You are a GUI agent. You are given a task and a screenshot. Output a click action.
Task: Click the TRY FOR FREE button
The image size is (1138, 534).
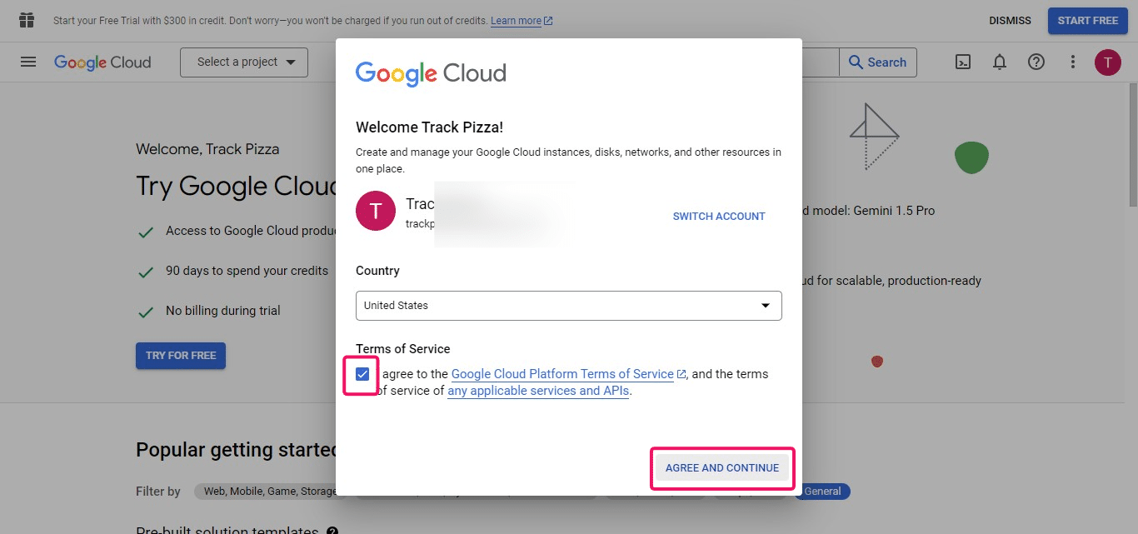[x=180, y=355]
